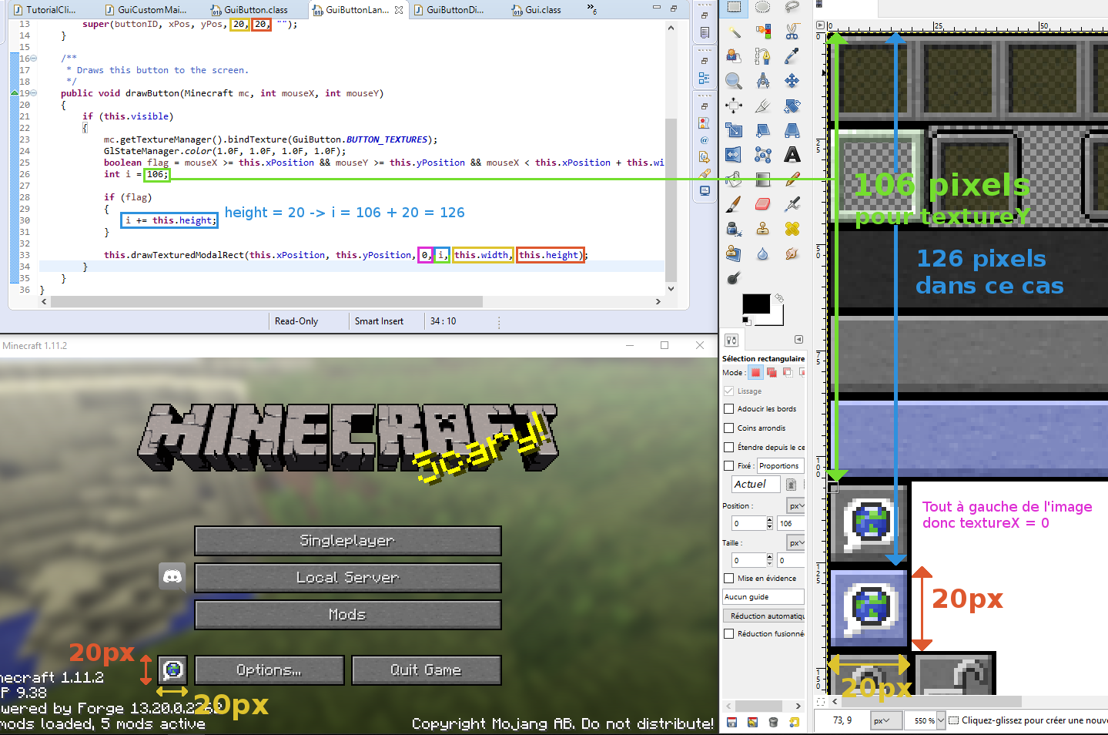Check the 'Mise en évidence' option

728,579
